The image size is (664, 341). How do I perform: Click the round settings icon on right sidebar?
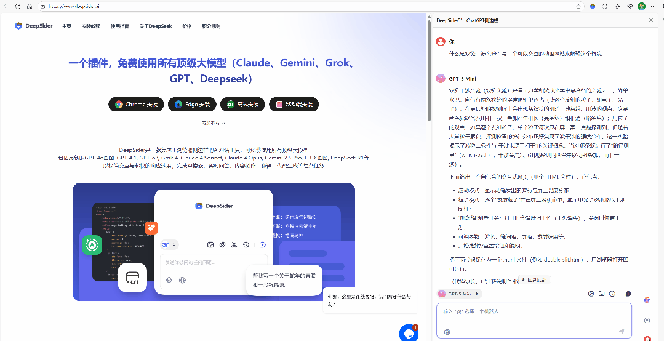coord(647,320)
